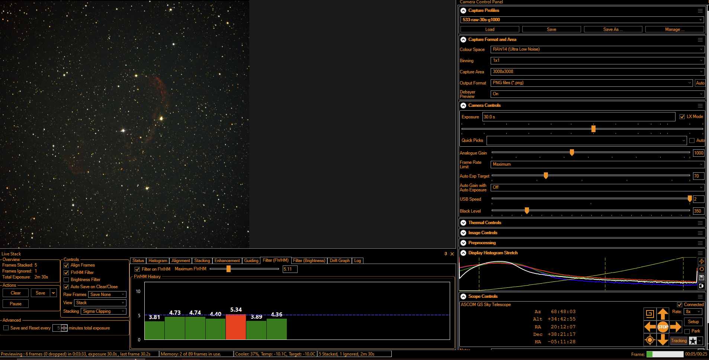Open the Colour Space dropdown

coord(597,49)
